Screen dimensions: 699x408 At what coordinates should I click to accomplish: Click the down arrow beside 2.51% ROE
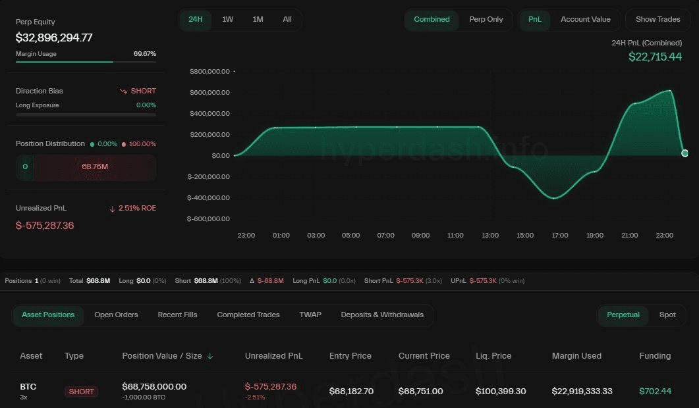[x=112, y=209]
